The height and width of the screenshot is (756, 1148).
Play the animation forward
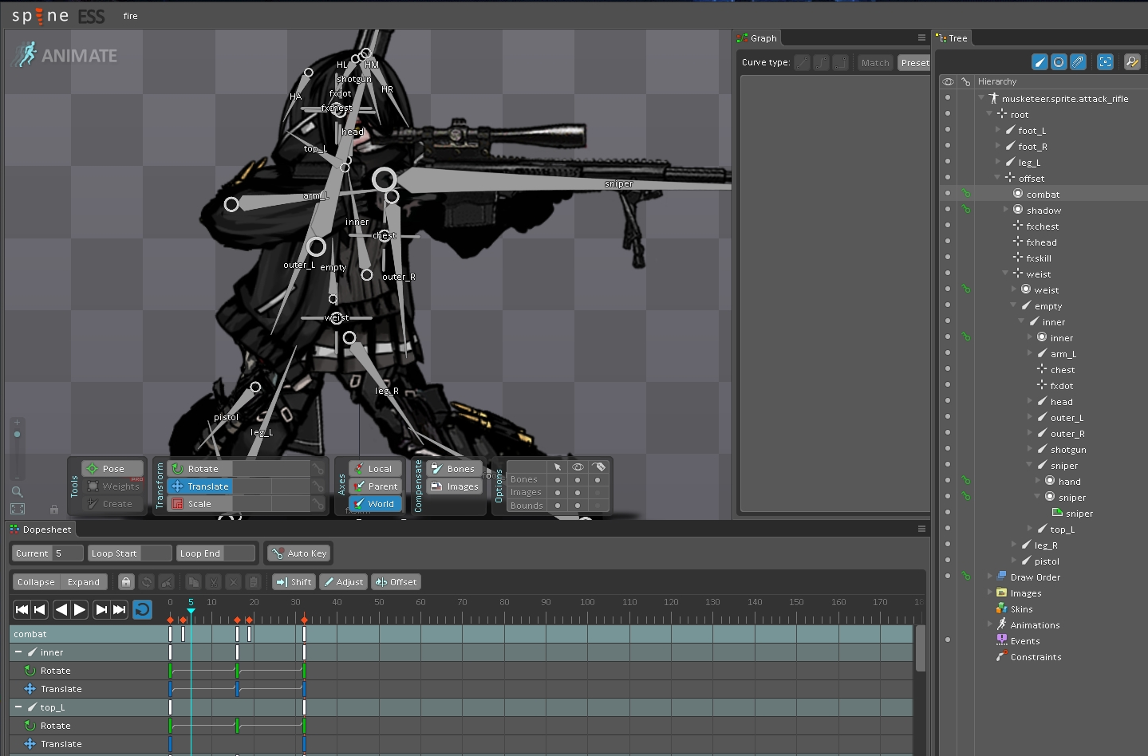[x=80, y=610]
